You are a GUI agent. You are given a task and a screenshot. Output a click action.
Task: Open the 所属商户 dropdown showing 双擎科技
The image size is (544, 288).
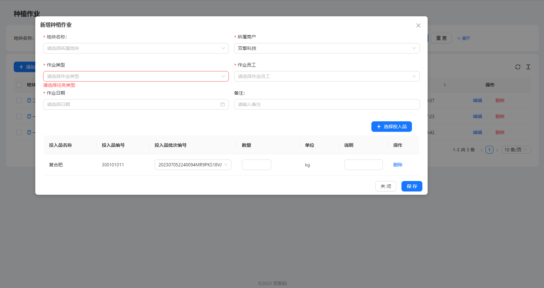click(x=327, y=48)
